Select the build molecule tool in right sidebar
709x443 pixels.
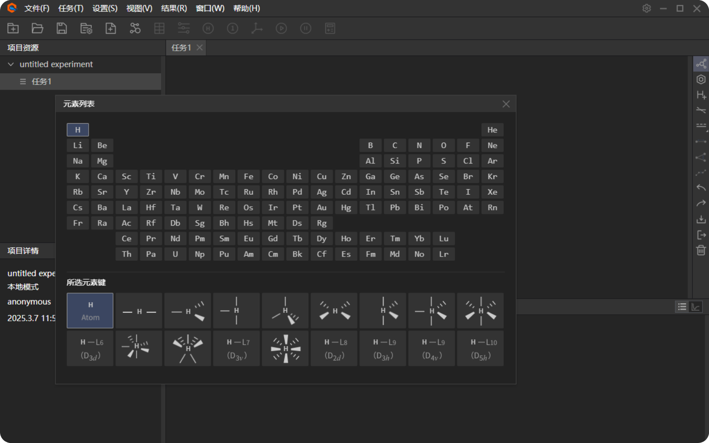tap(701, 64)
